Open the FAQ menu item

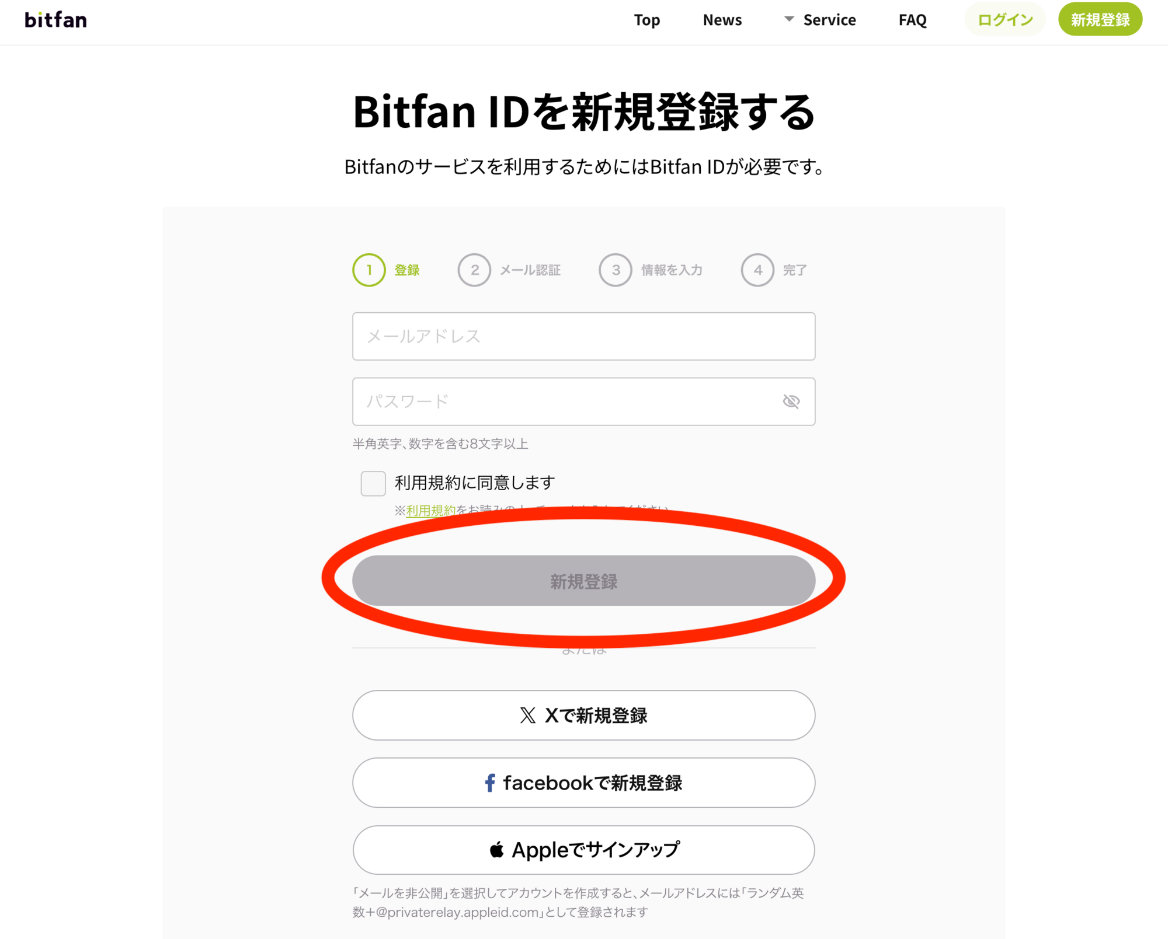(912, 20)
